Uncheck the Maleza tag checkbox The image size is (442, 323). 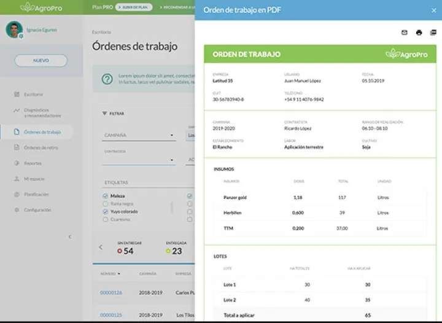[x=106, y=196]
